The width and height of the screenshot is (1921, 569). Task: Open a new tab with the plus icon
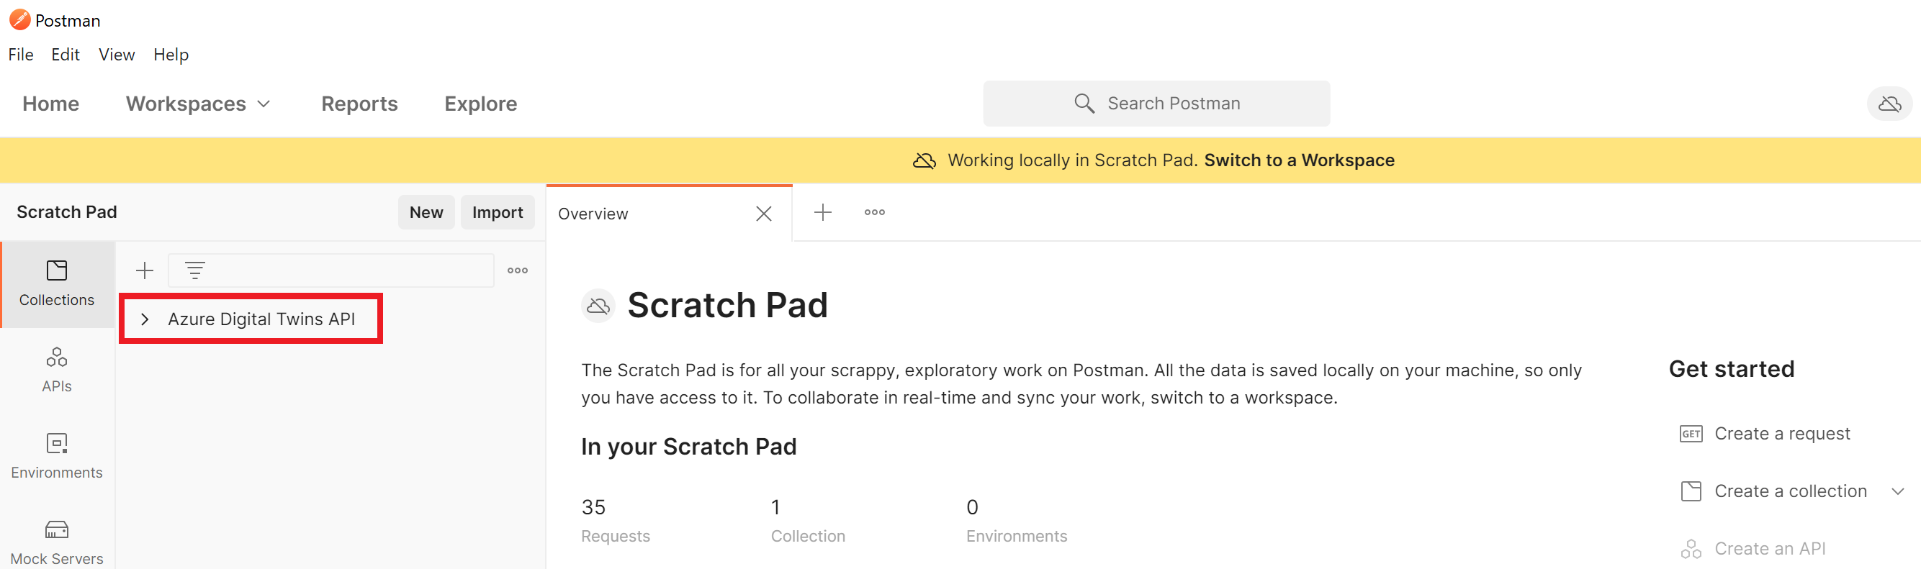[822, 212]
